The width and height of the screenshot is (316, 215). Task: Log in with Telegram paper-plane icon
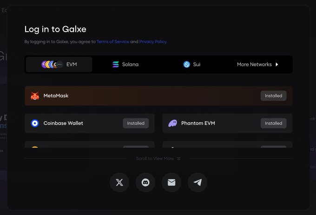197,182
